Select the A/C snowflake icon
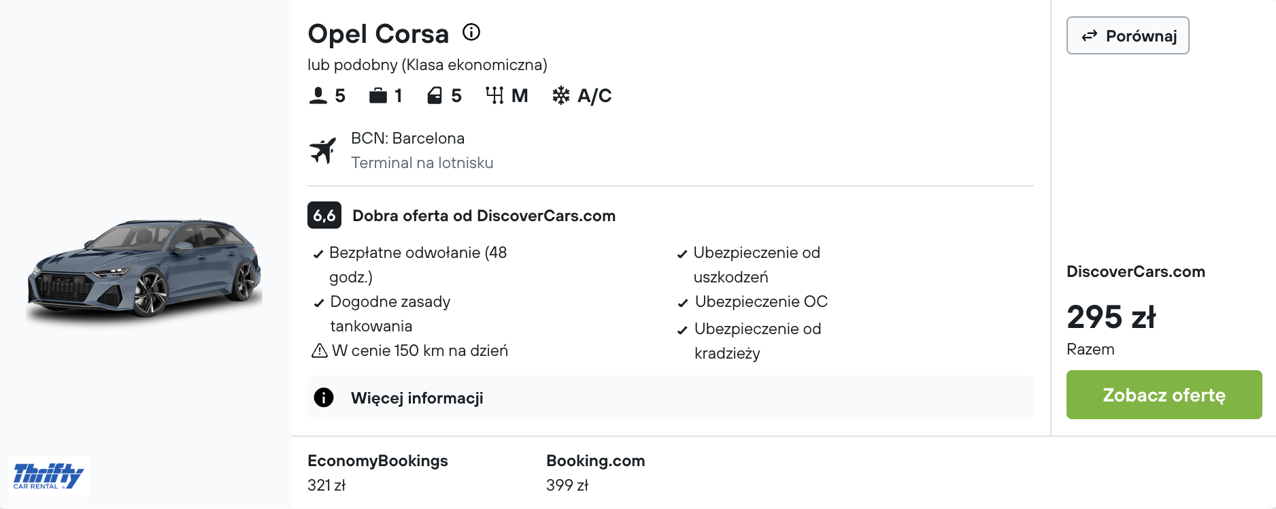 (561, 95)
